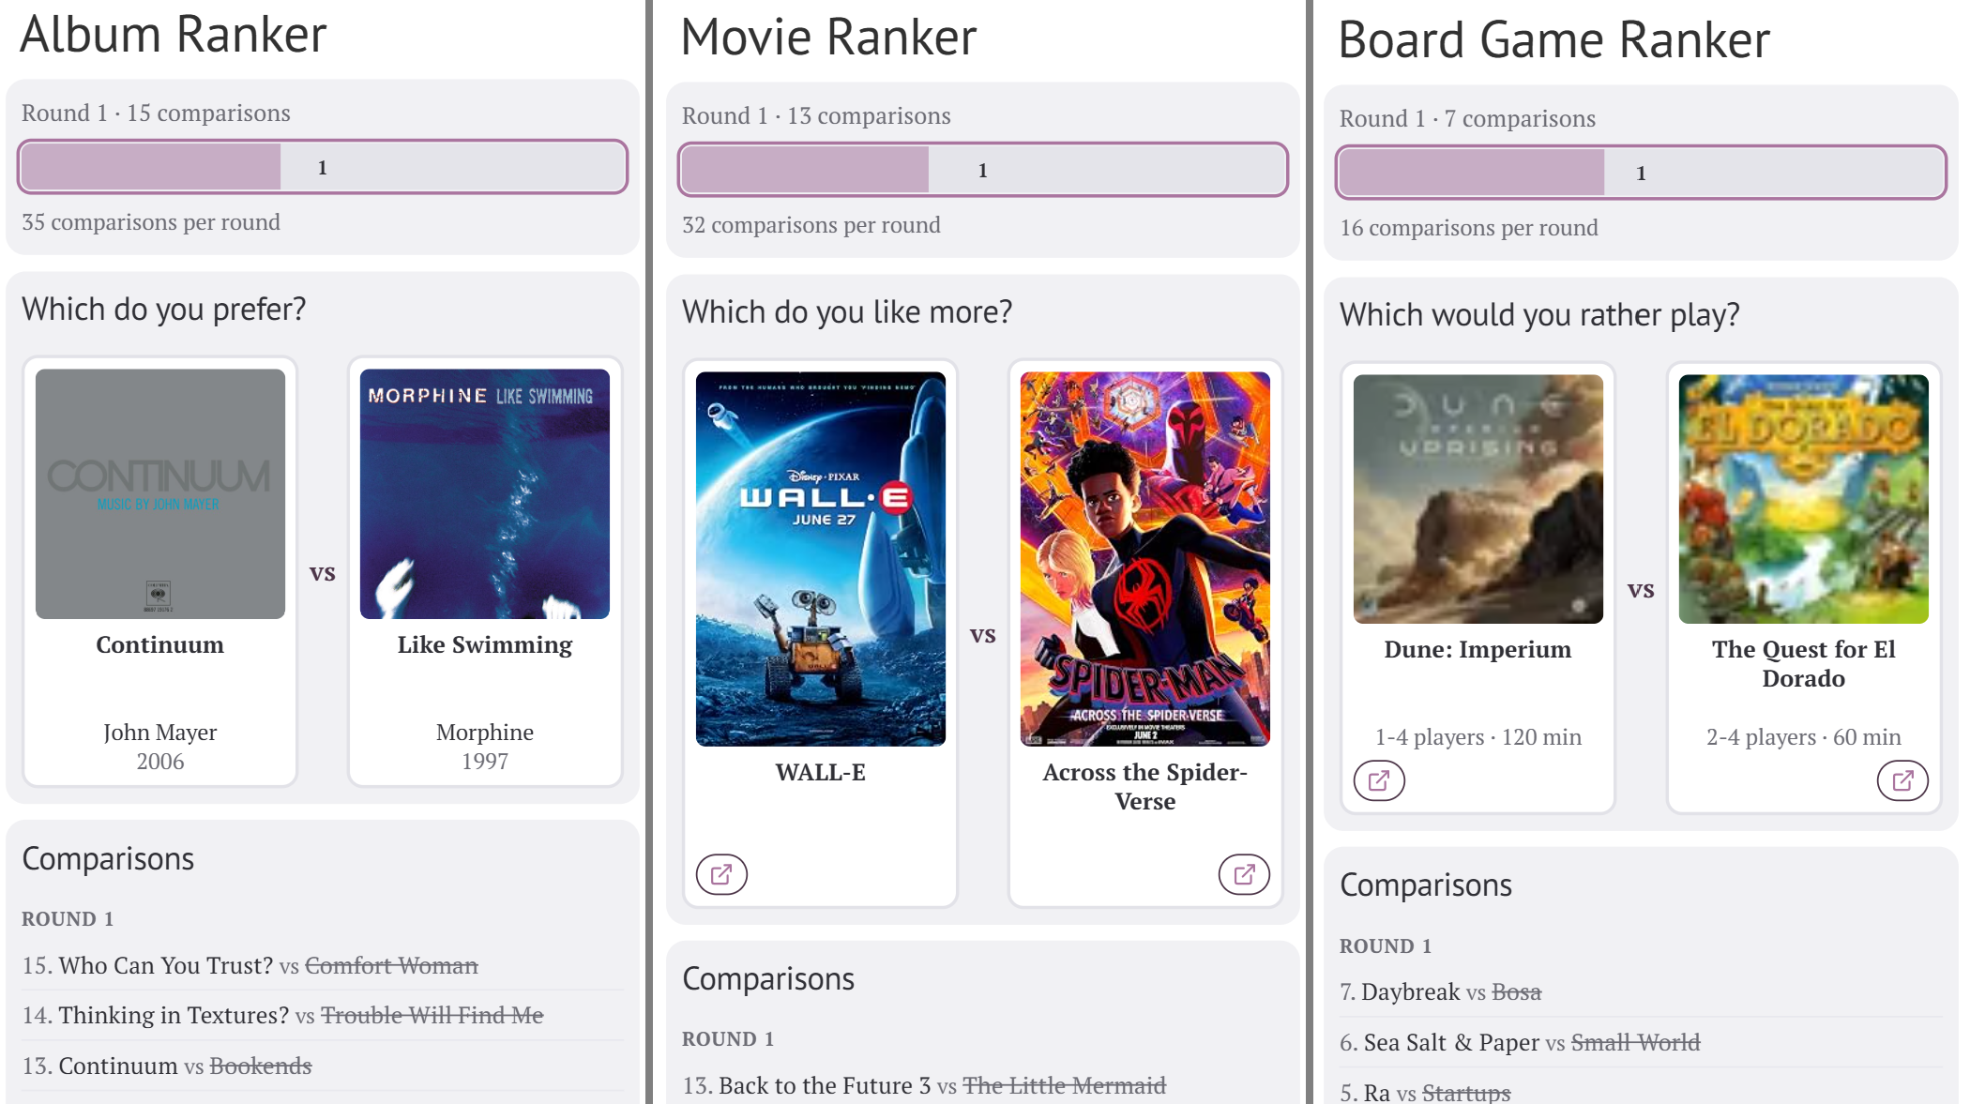Select The Quest for El Dorado title
The width and height of the screenshot is (1970, 1104).
click(x=1804, y=663)
